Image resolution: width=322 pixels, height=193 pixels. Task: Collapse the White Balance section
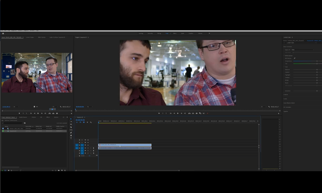(284, 55)
